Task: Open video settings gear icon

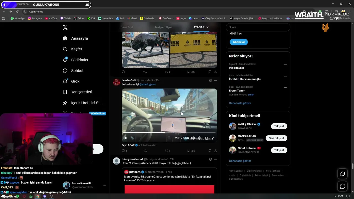Action: [x=200, y=138]
